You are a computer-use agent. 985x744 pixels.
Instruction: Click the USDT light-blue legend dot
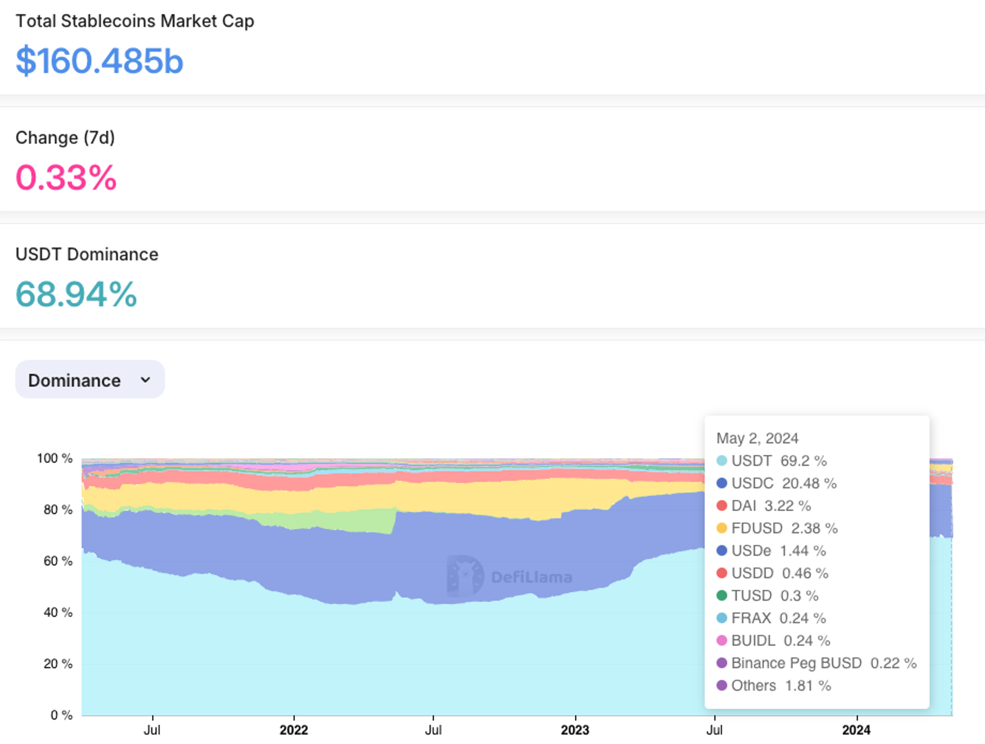click(722, 461)
